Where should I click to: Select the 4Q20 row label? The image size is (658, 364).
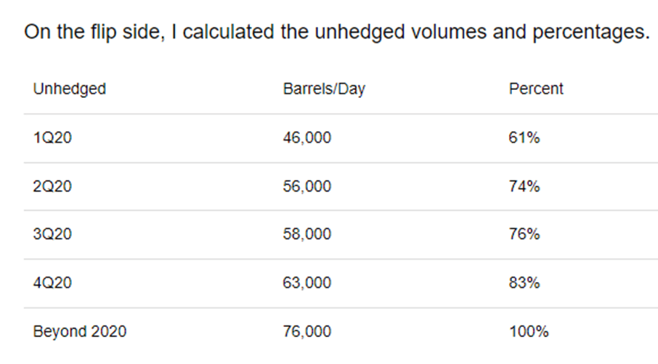pos(52,283)
